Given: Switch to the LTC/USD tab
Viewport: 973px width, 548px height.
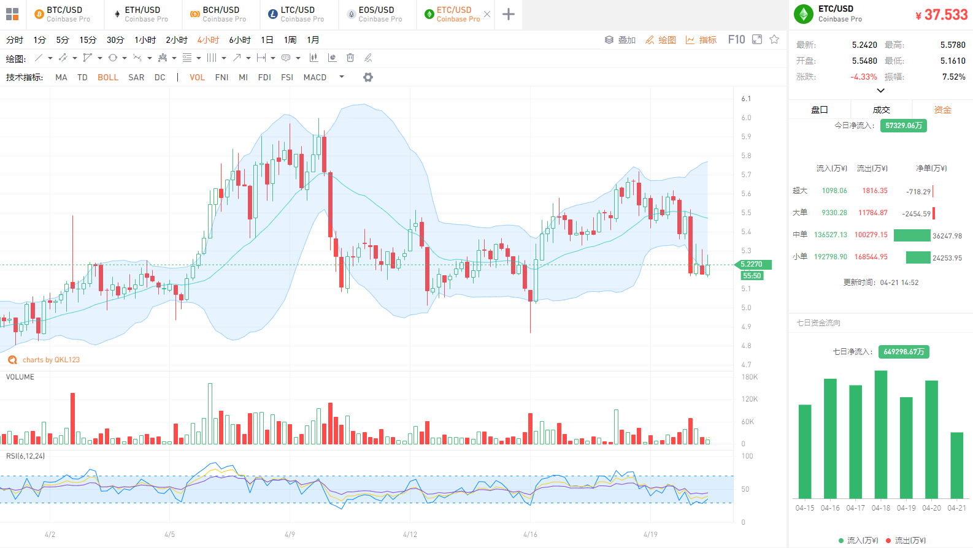Looking at the screenshot, I should tap(299, 14).
